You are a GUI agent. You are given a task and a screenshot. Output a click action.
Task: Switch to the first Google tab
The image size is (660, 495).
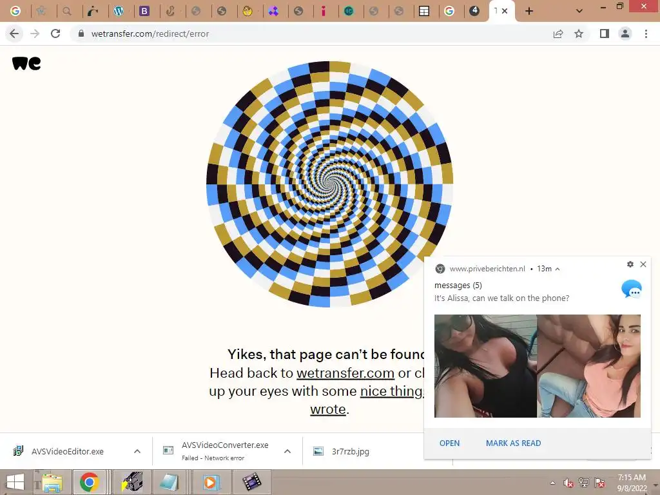point(15,11)
